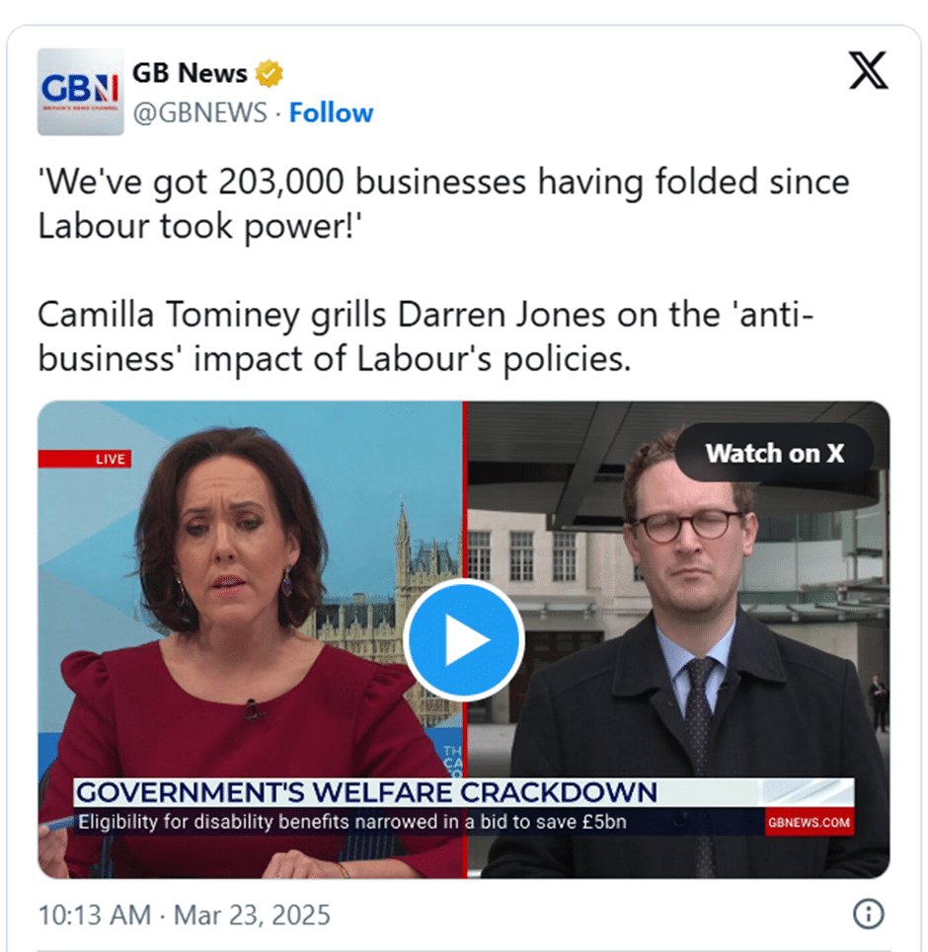Follow the GB News account
The width and height of the screenshot is (928, 952).
click(331, 112)
